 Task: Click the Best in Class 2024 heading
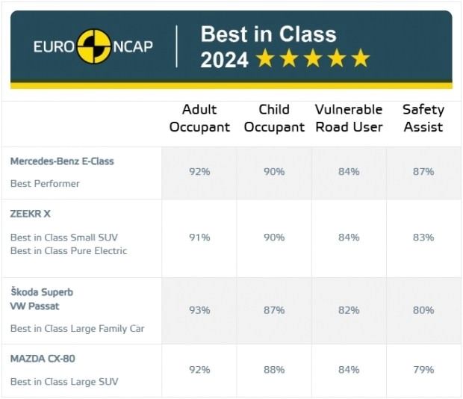coord(268,46)
